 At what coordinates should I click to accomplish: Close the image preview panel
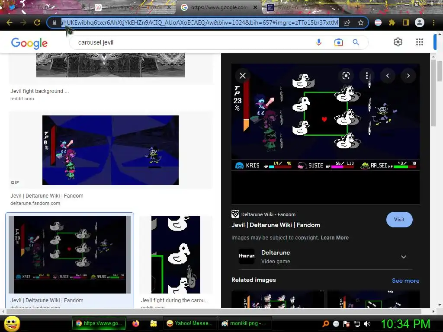pos(243,76)
